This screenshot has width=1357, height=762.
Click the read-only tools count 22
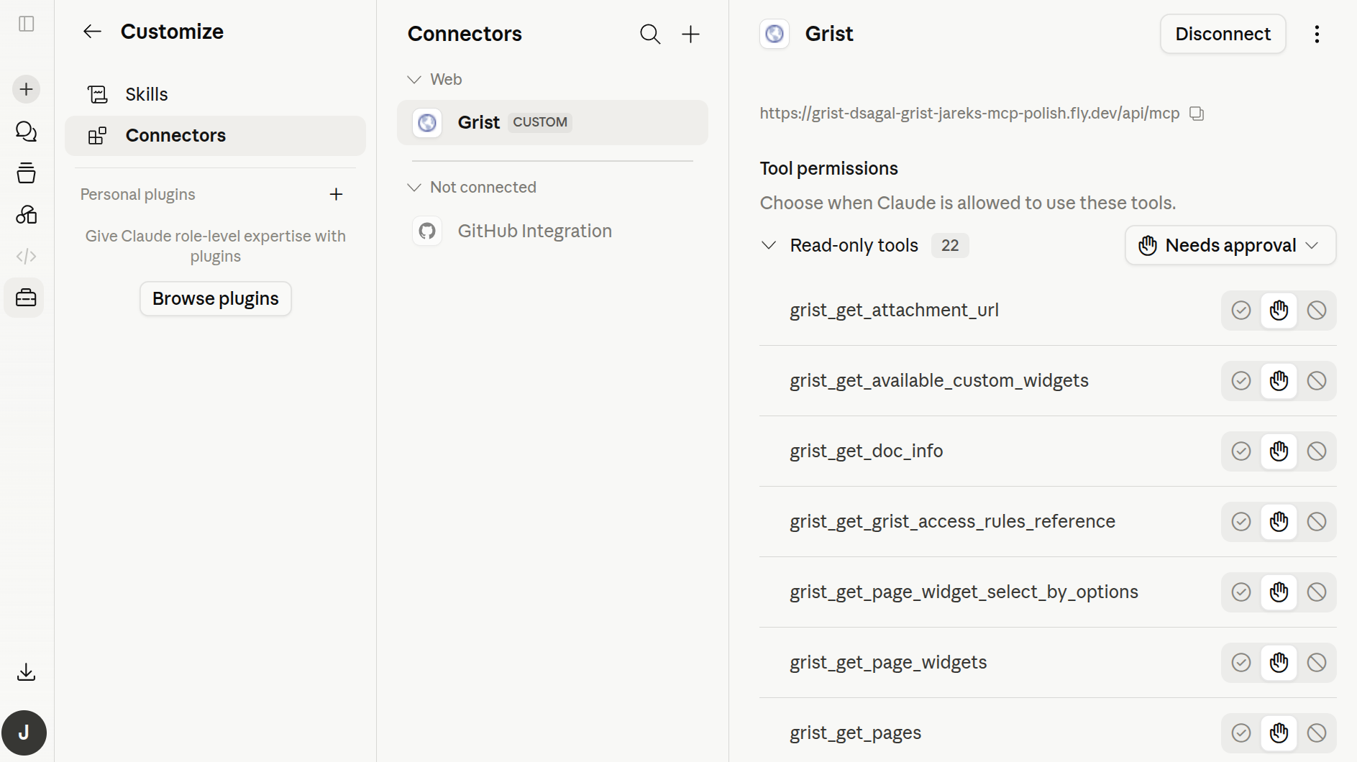[x=950, y=246]
